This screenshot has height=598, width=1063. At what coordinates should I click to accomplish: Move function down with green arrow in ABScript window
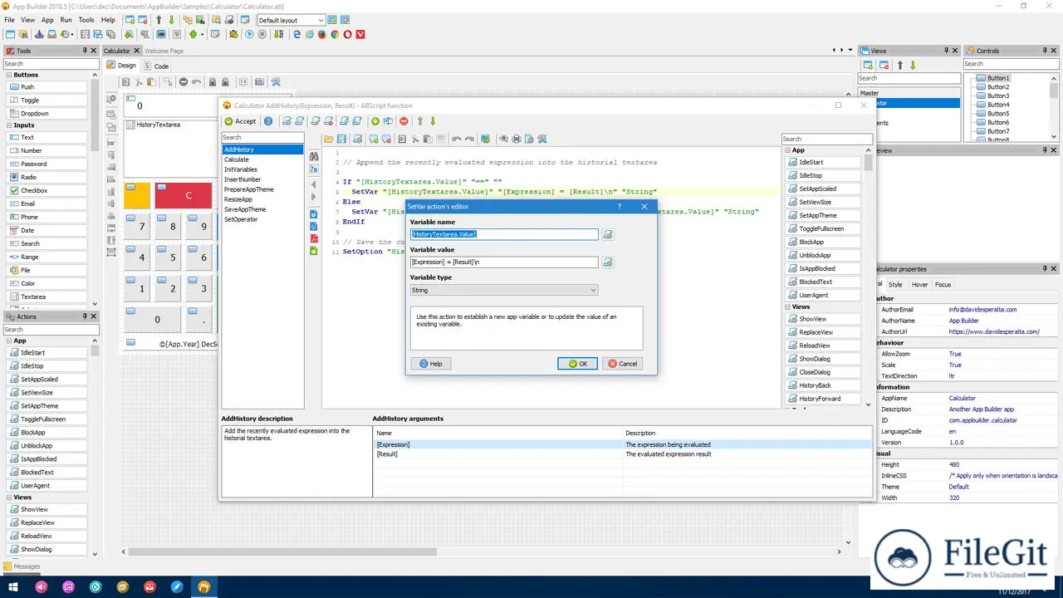click(x=433, y=121)
